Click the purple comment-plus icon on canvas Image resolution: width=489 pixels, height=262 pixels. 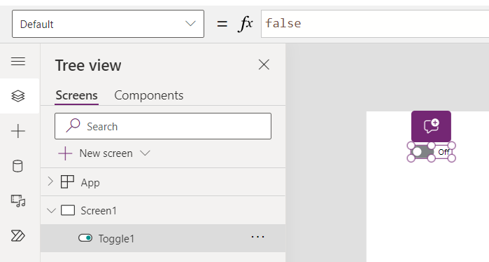pos(431,127)
